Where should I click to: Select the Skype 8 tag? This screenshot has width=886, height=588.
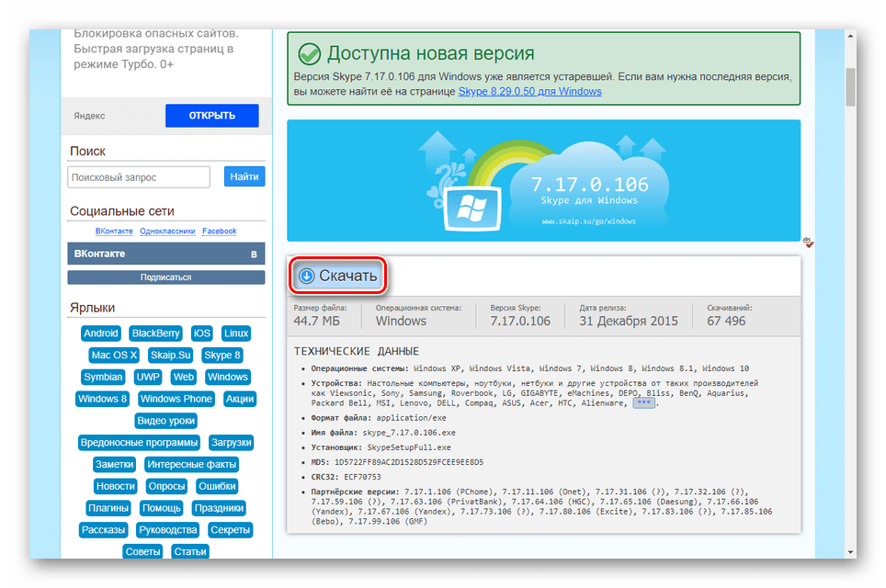[x=222, y=356]
